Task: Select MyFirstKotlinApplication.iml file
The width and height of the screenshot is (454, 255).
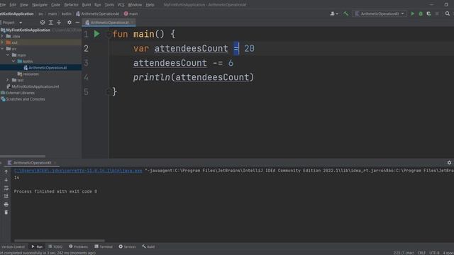Action: coord(33,86)
